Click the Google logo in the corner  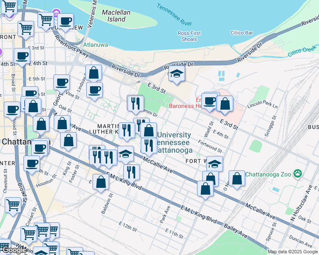pos(14,250)
